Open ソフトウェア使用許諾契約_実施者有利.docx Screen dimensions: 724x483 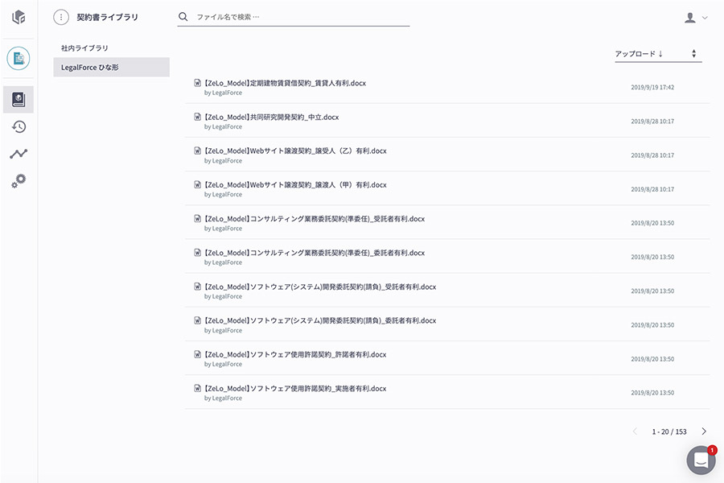coord(295,389)
